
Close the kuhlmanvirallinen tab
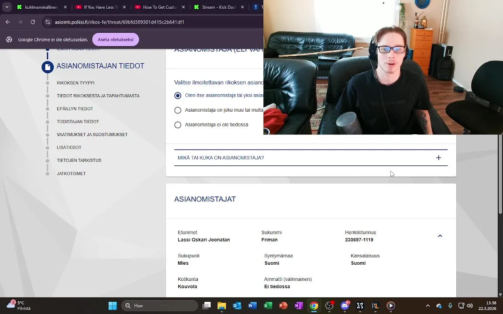[x=65, y=7]
